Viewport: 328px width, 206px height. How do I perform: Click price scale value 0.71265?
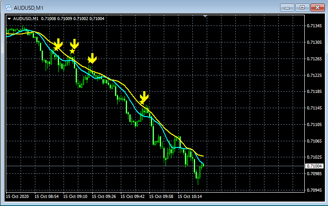point(314,59)
